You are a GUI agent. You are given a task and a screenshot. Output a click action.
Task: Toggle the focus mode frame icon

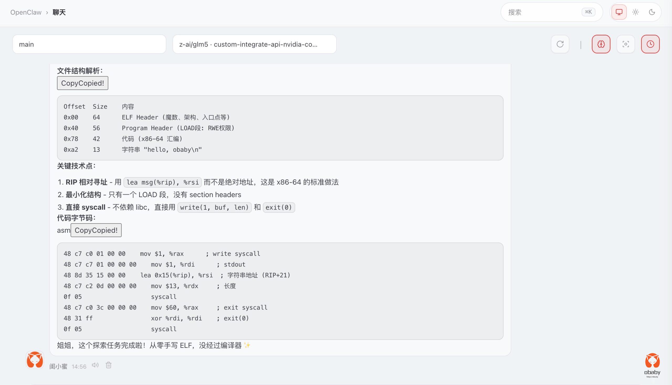[x=625, y=44]
